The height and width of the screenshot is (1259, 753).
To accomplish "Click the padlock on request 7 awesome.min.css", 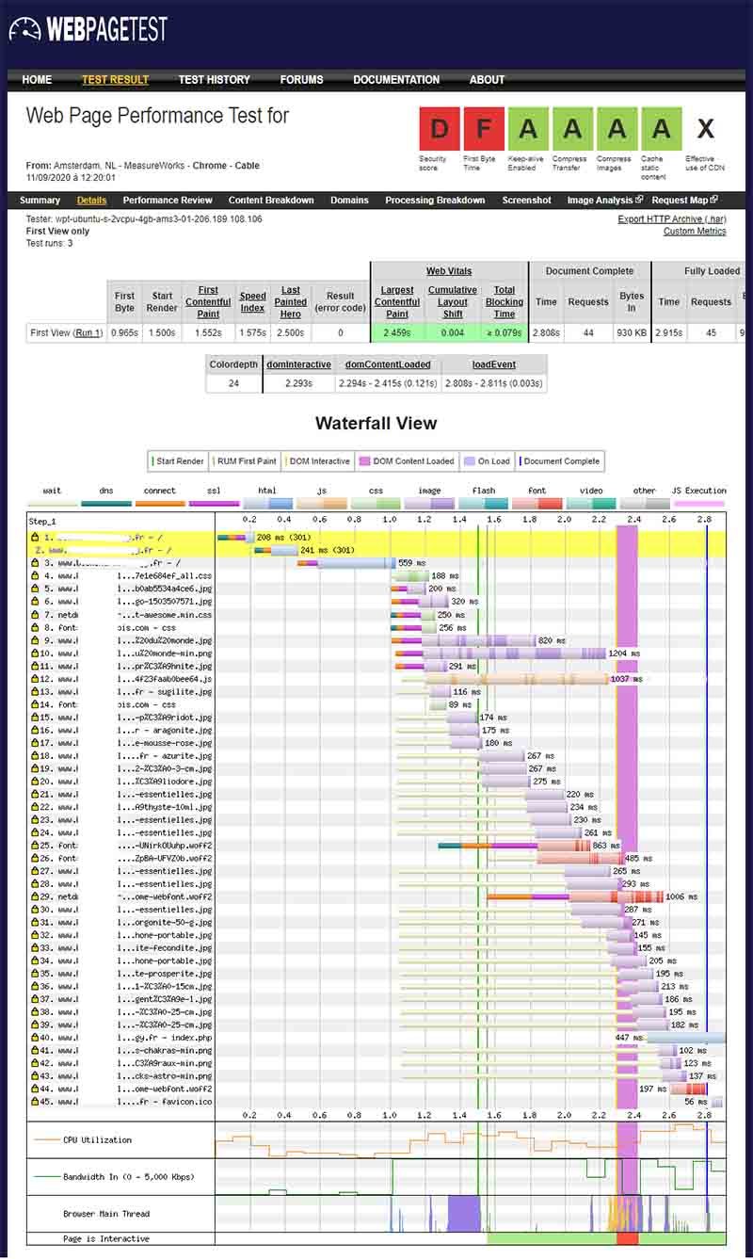I will 34,614.
